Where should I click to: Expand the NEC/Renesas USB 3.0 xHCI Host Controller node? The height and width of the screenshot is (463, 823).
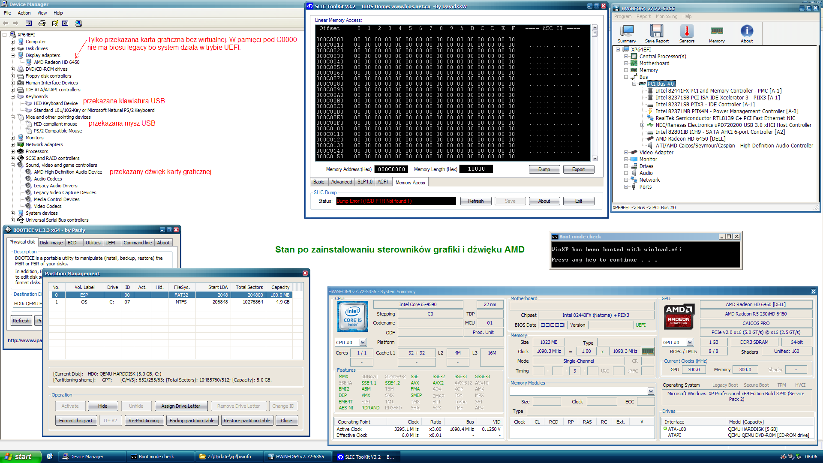(x=642, y=125)
